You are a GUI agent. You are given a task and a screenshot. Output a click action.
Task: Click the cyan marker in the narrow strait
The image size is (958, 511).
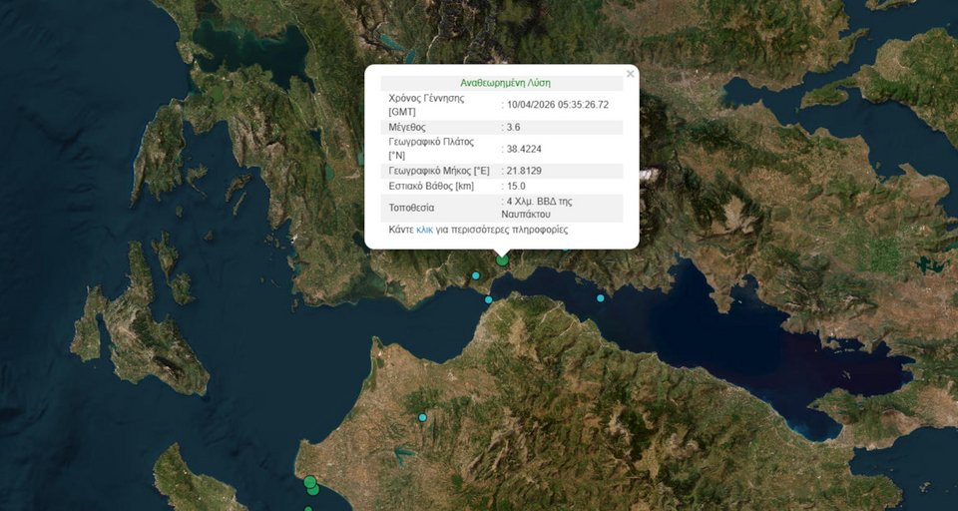[488, 299]
